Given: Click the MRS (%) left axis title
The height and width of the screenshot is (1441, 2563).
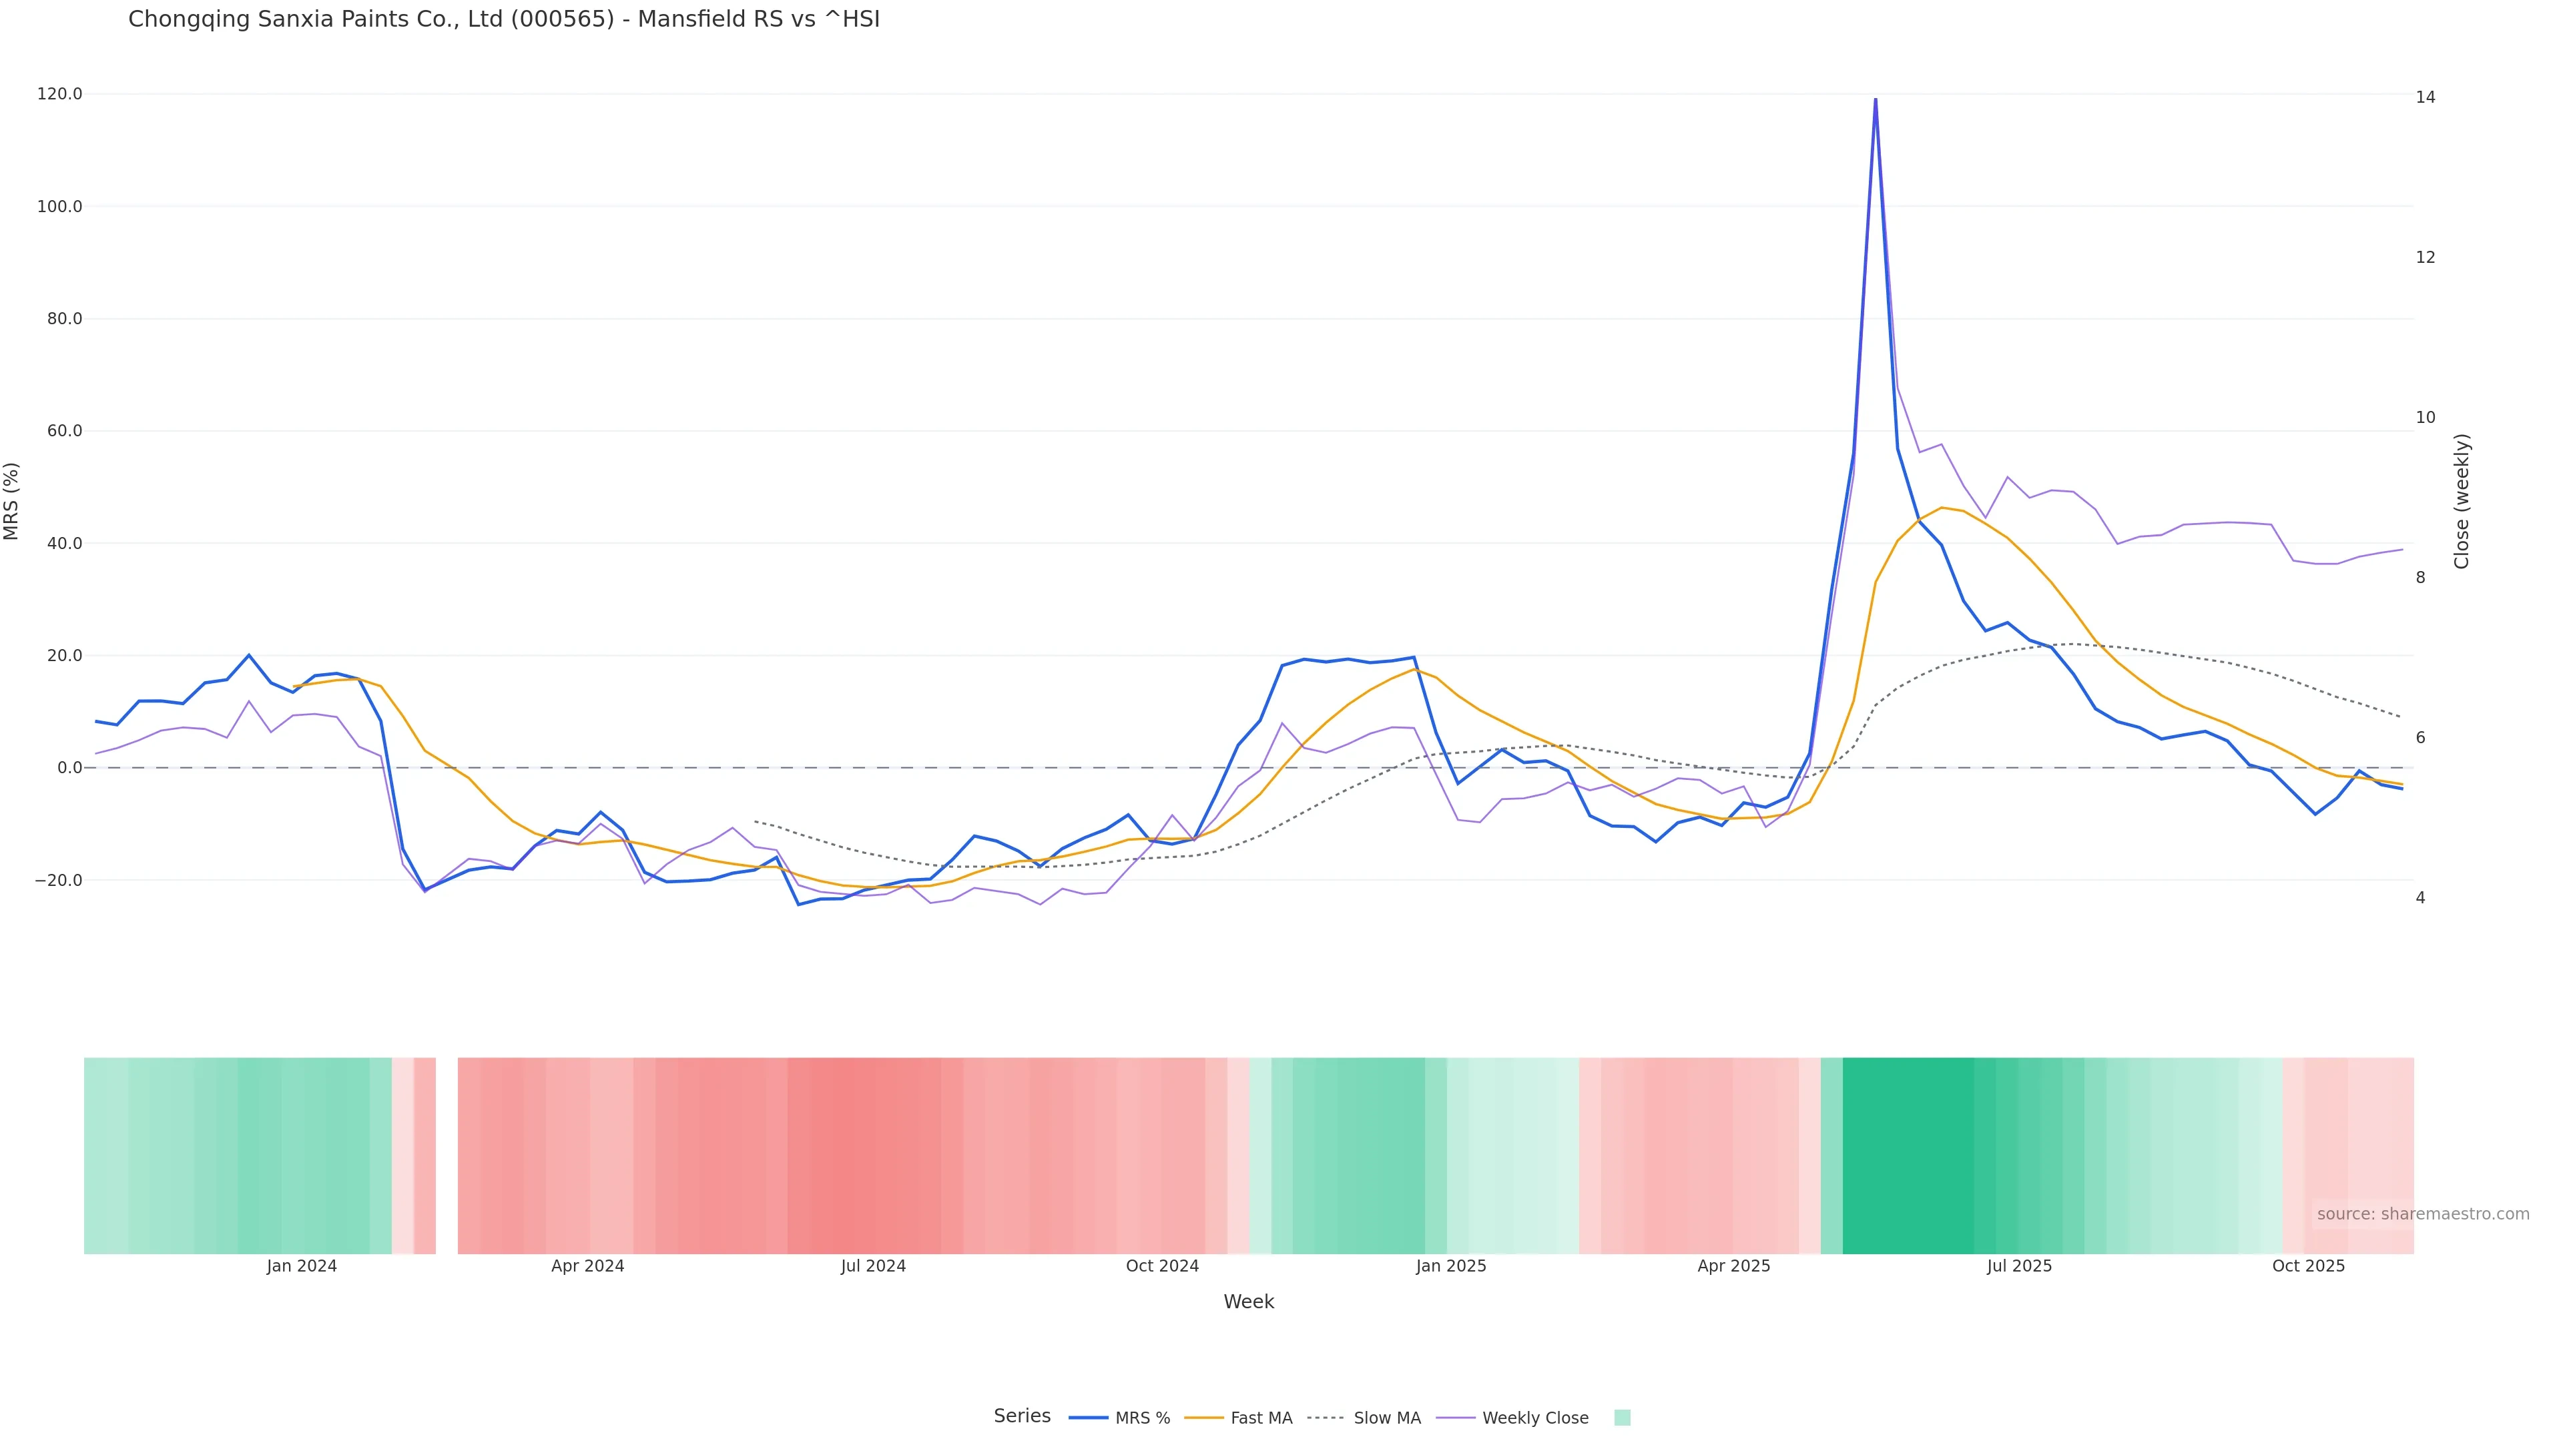Looking at the screenshot, I should [12, 501].
